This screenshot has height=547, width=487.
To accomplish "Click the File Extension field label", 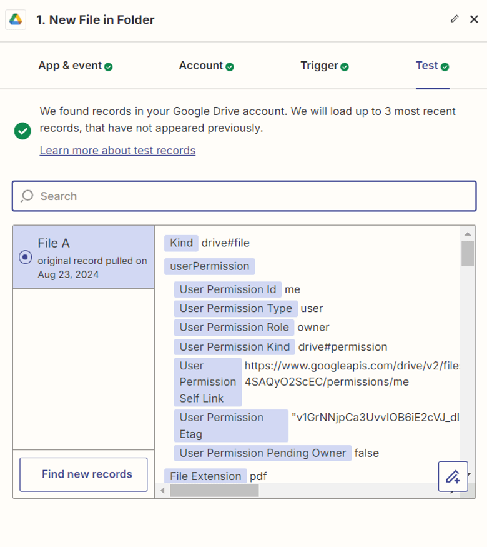I will pos(205,476).
